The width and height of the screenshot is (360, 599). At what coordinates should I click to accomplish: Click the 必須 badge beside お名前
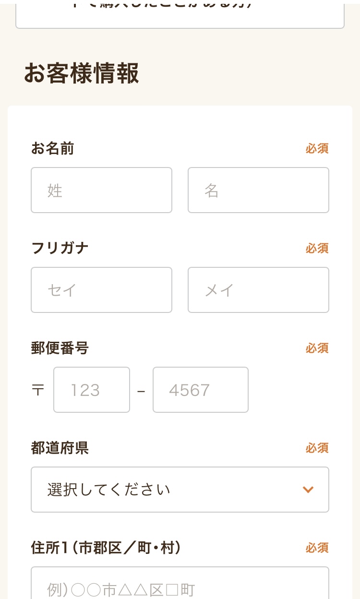(x=317, y=149)
